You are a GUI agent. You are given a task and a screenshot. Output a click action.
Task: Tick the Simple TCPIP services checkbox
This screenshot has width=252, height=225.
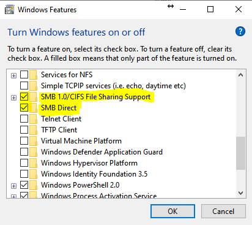24,85
